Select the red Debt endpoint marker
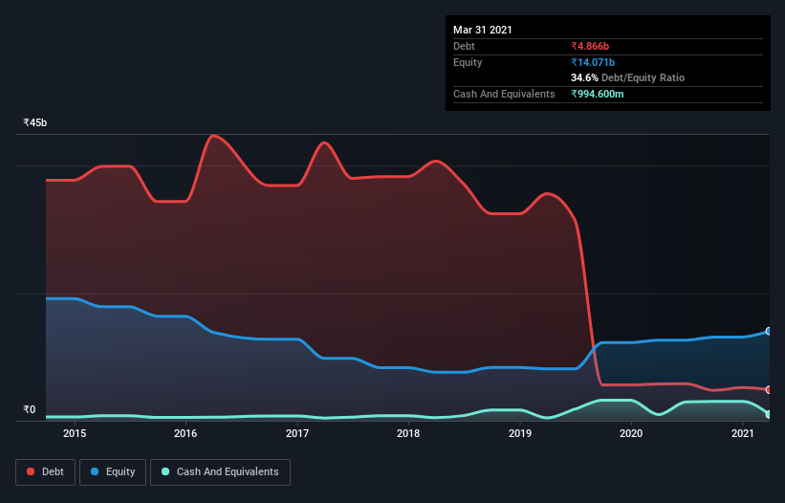 click(769, 389)
